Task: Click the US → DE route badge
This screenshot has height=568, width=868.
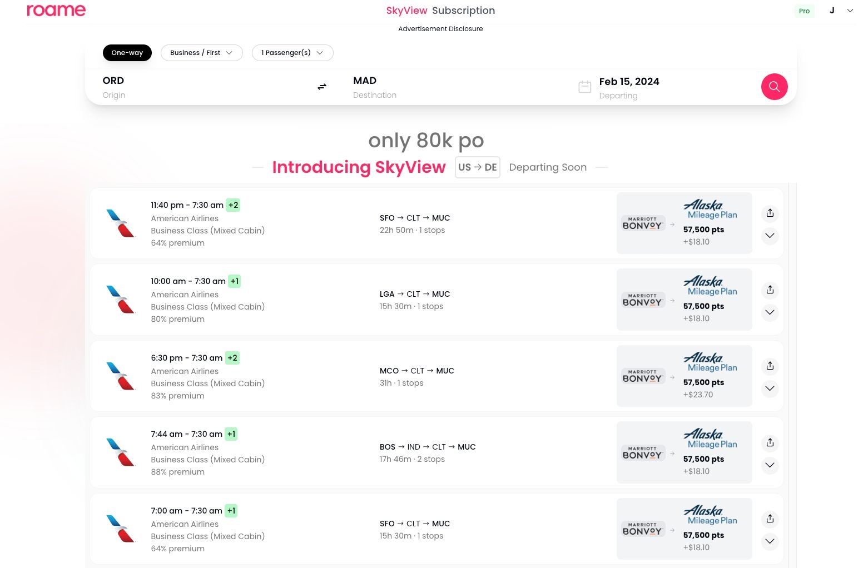Action: pos(477,167)
